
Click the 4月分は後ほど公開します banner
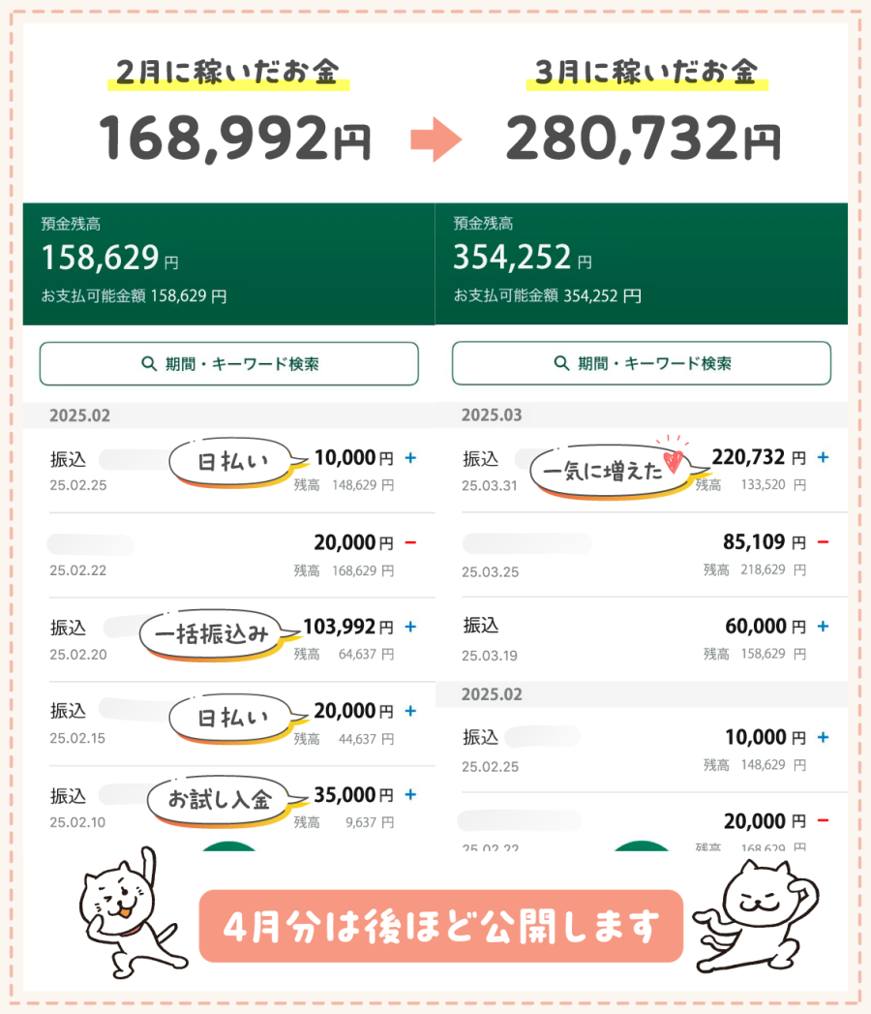click(440, 926)
